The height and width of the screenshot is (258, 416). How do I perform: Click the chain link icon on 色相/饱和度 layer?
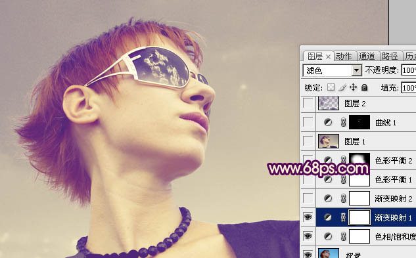pyautogui.click(x=343, y=236)
